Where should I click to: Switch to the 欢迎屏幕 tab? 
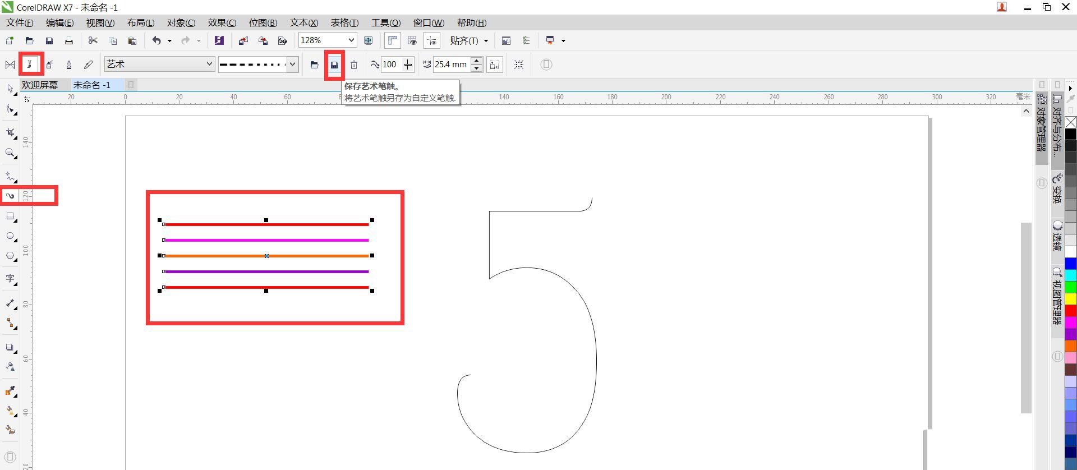point(40,85)
